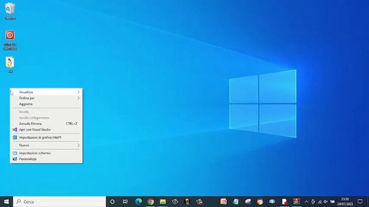
Task: Click the greyed-out Incolla entry
Action: [x=46, y=112]
